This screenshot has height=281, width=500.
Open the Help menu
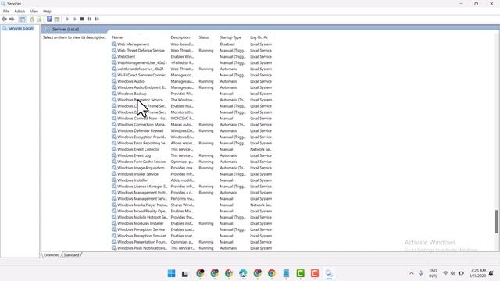pyautogui.click(x=47, y=12)
